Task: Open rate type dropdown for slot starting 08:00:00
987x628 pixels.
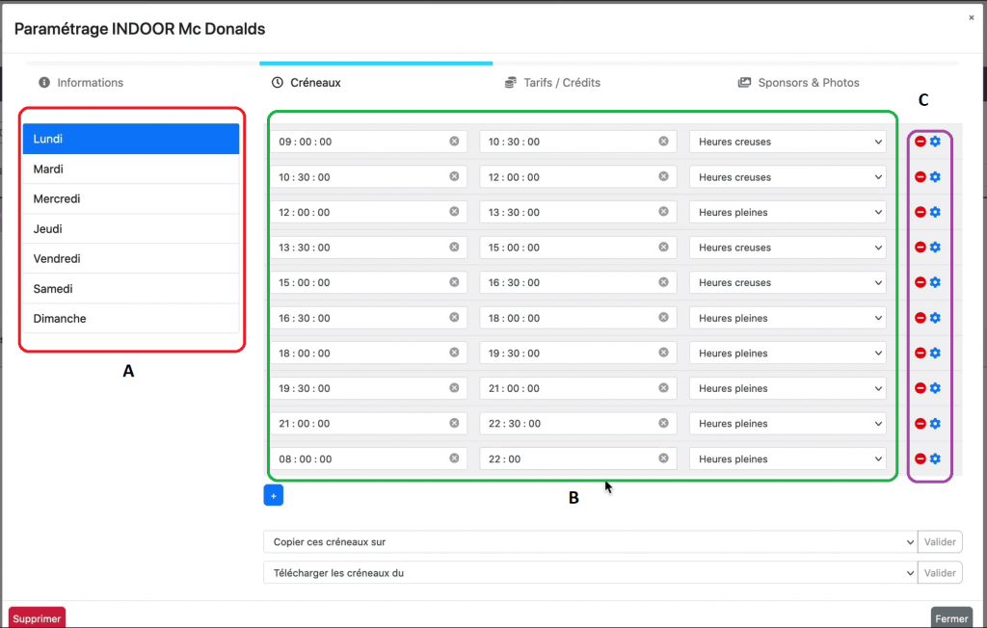Action: click(787, 458)
